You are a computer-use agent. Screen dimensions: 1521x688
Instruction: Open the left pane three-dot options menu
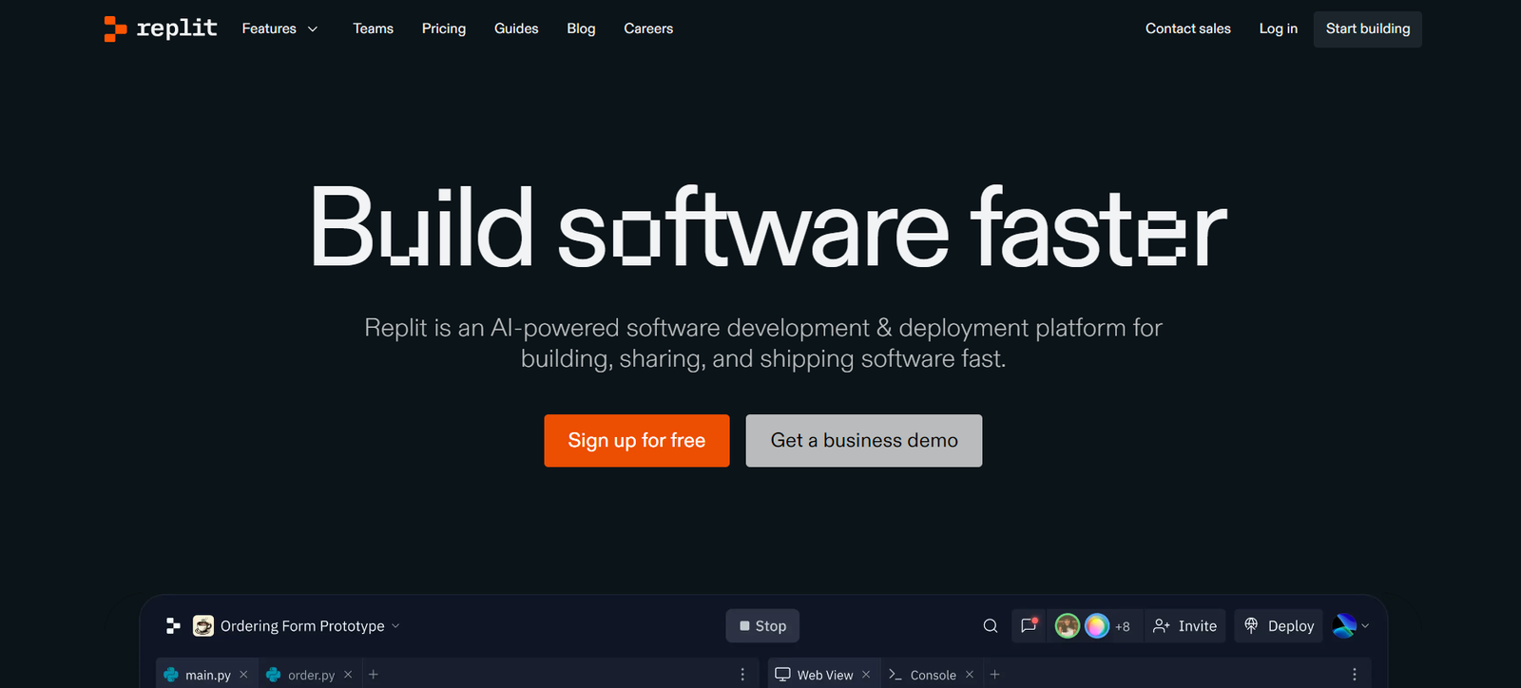pyautogui.click(x=742, y=675)
